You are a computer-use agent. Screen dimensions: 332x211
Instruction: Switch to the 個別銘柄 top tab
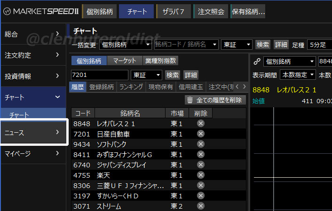tap(100, 11)
